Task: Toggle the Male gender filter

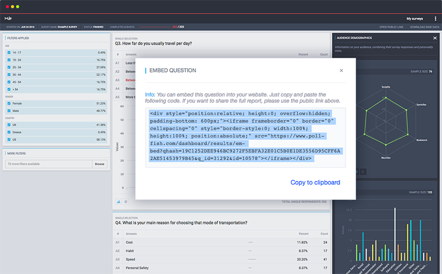Action: (9, 110)
